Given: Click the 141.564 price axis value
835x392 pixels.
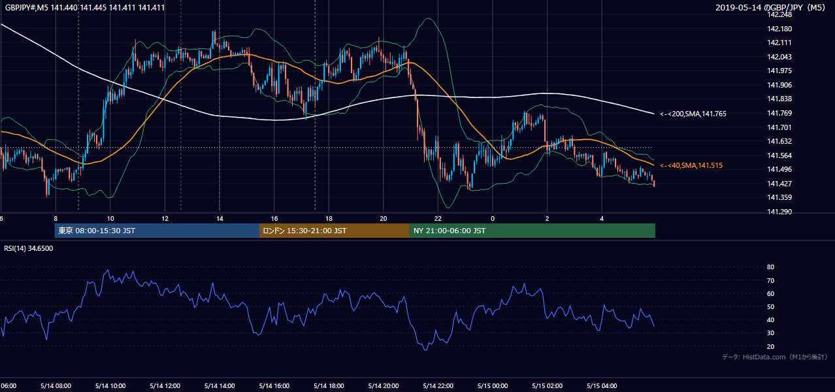Looking at the screenshot, I should (779, 155).
